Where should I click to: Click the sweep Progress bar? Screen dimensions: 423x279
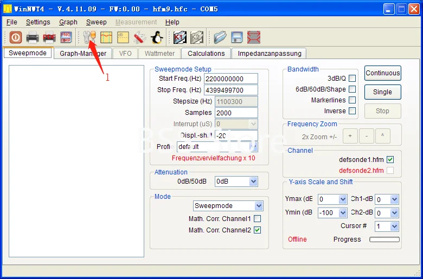384,239
